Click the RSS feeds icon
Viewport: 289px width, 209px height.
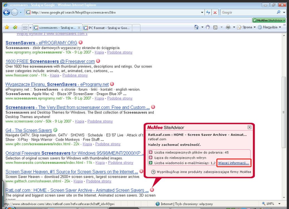pos(215,27)
